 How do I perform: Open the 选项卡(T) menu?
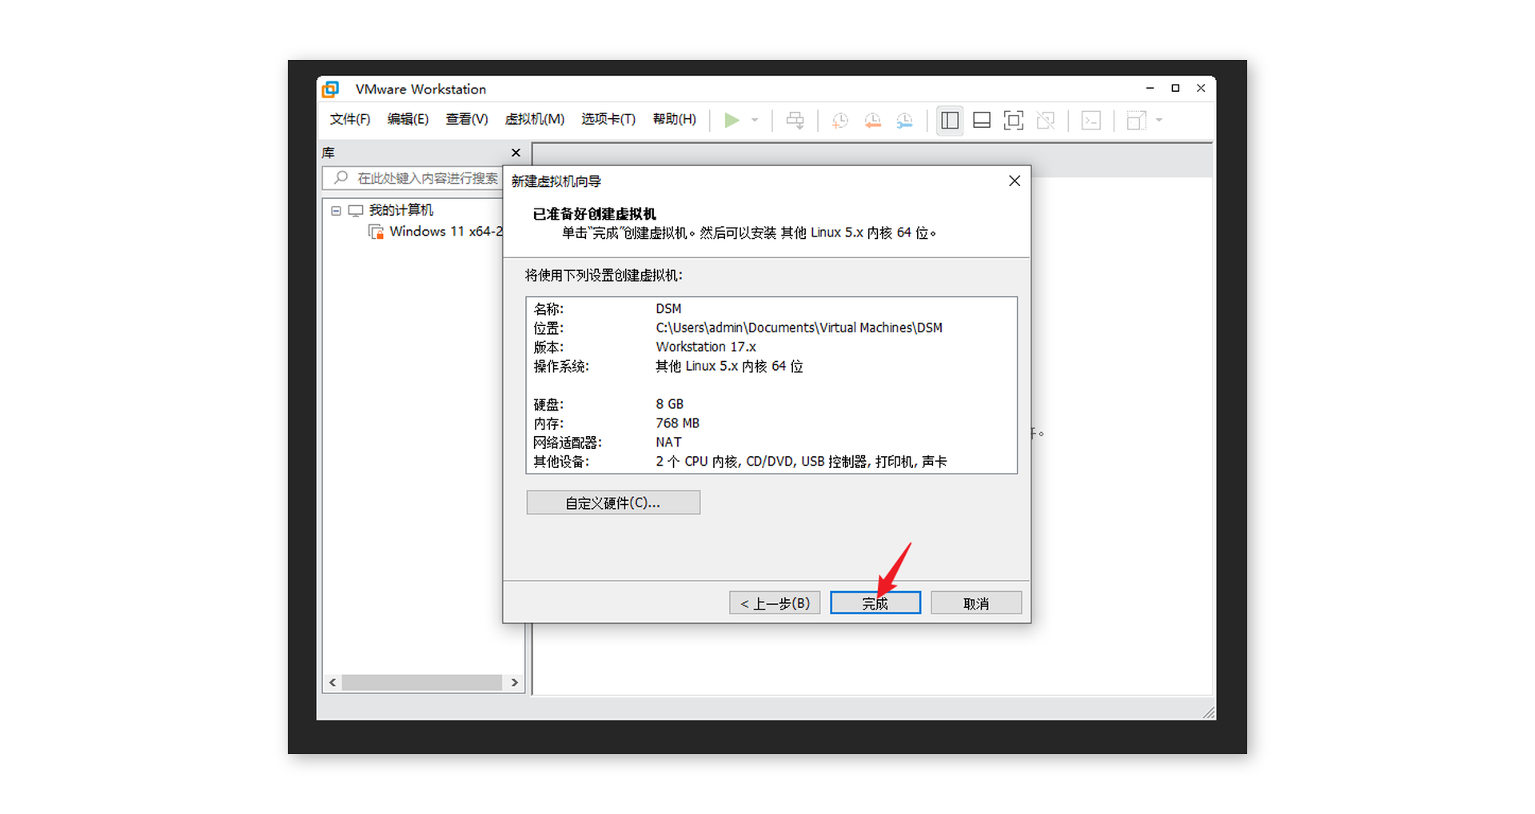pyautogui.click(x=608, y=119)
